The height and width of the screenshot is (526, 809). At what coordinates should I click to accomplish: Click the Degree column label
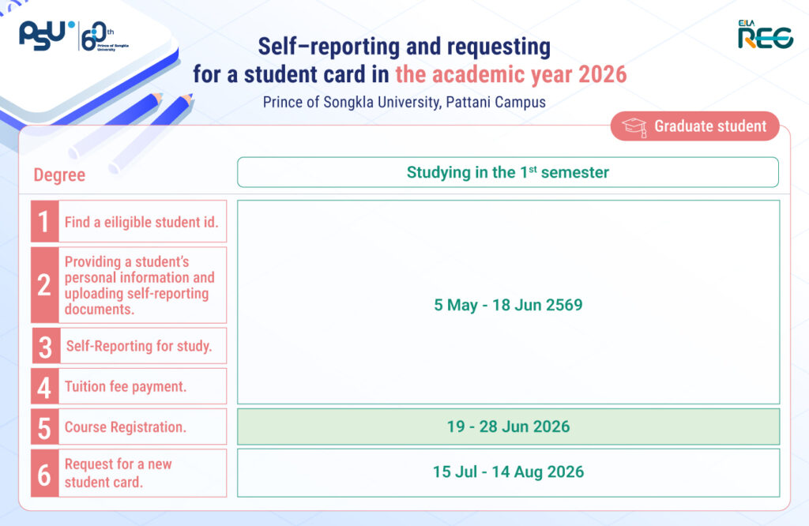(59, 175)
